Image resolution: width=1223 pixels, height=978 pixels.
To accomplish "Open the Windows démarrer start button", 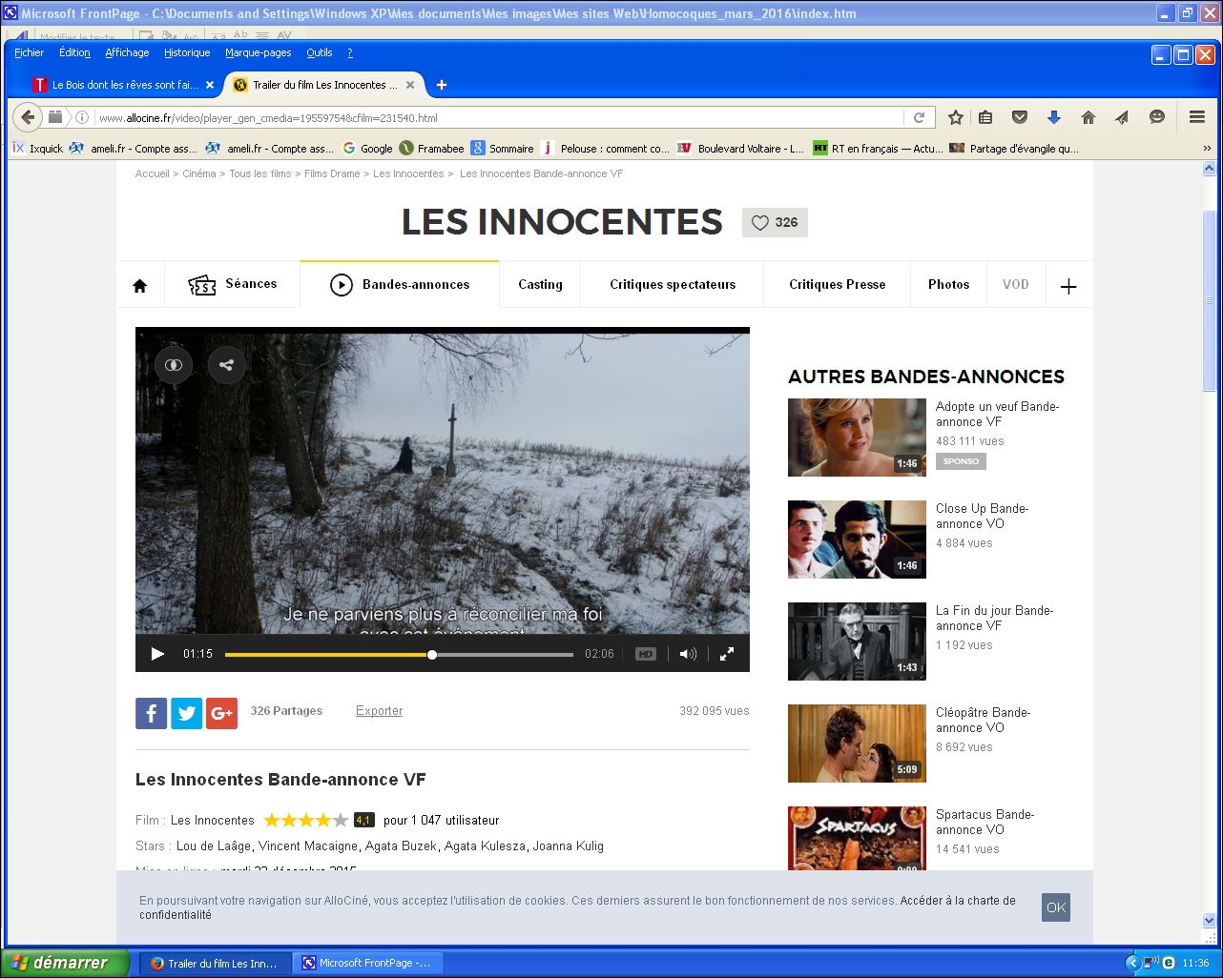I will [x=65, y=963].
